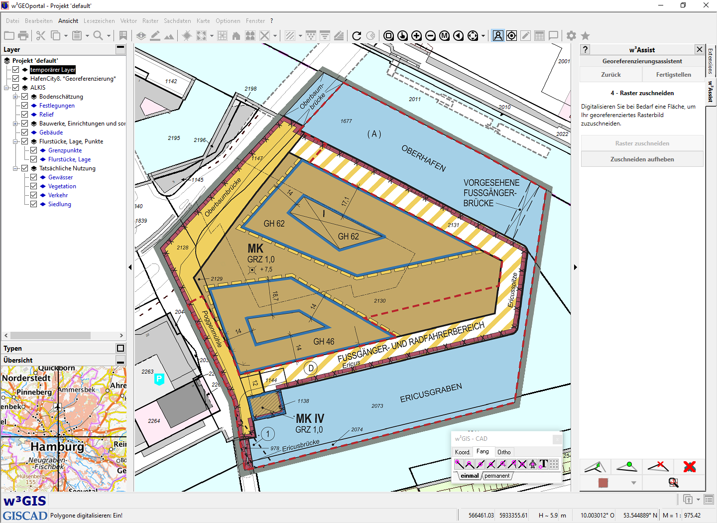The image size is (717, 523).
Task: Click the previous view left-arrow circle icon
Action: (459, 35)
